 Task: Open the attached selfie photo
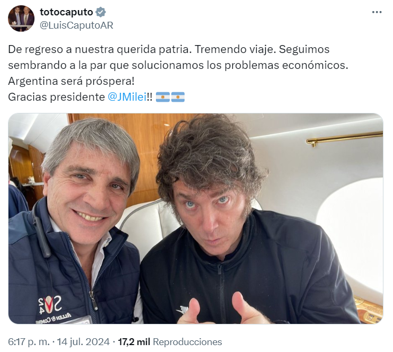[x=196, y=218]
